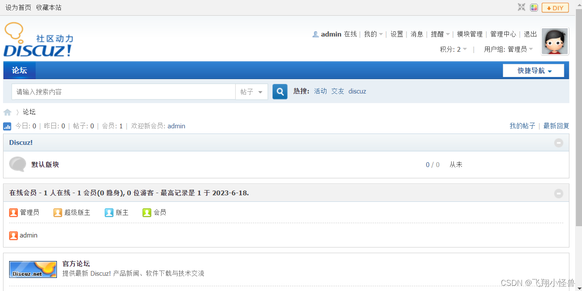The height and width of the screenshot is (291, 582).
Task: Select the home icon in the breadcrumb
Action: click(x=7, y=112)
